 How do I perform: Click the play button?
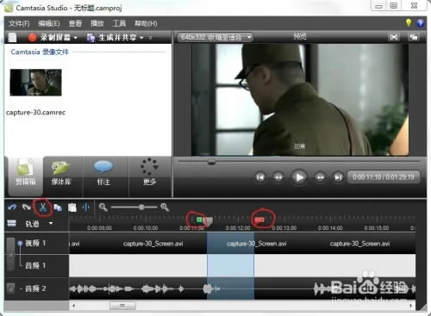click(x=299, y=177)
